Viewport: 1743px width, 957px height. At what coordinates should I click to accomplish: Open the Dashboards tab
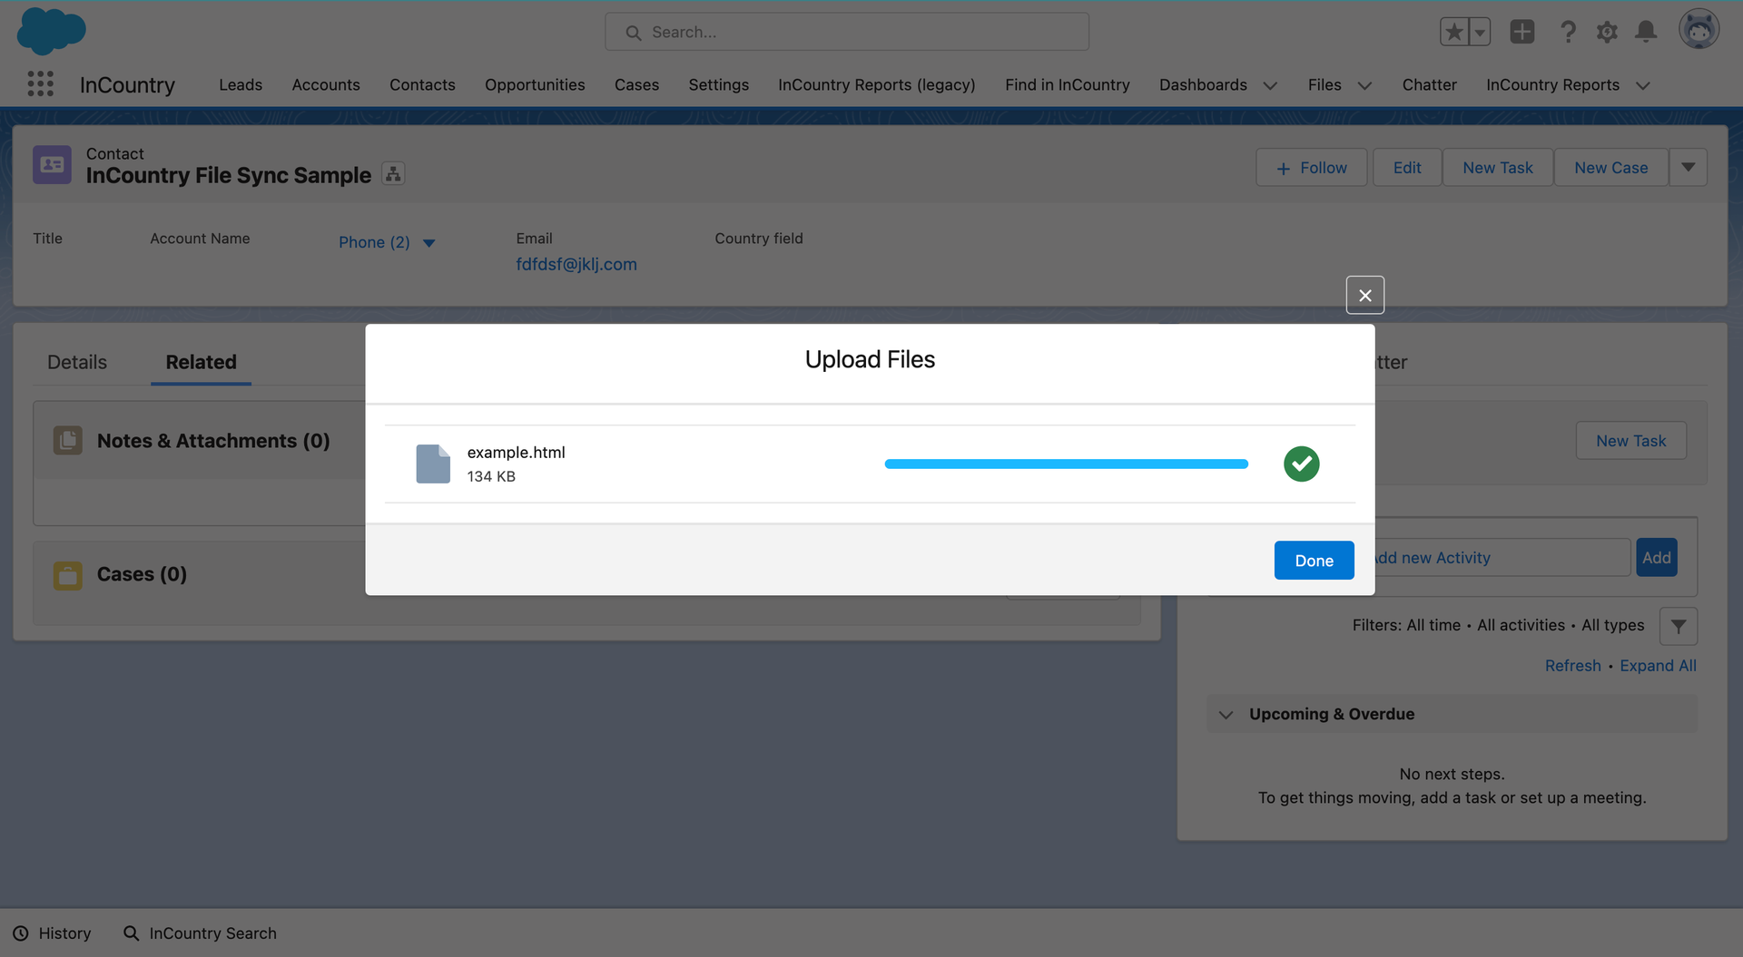1203,84
